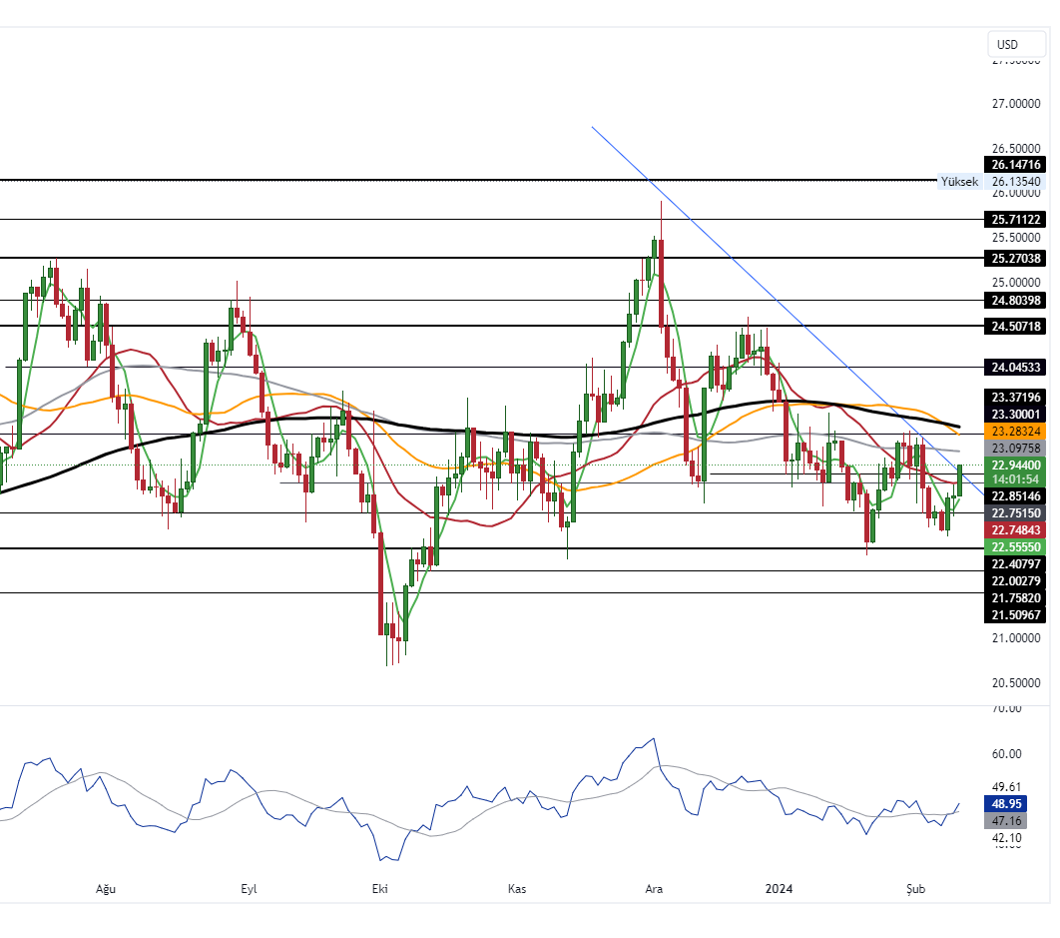Click the Ara month label
Image resolution: width=1060 pixels, height=938 pixels.
coord(652,888)
